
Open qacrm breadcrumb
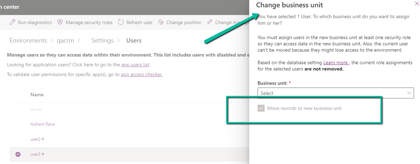(66, 40)
